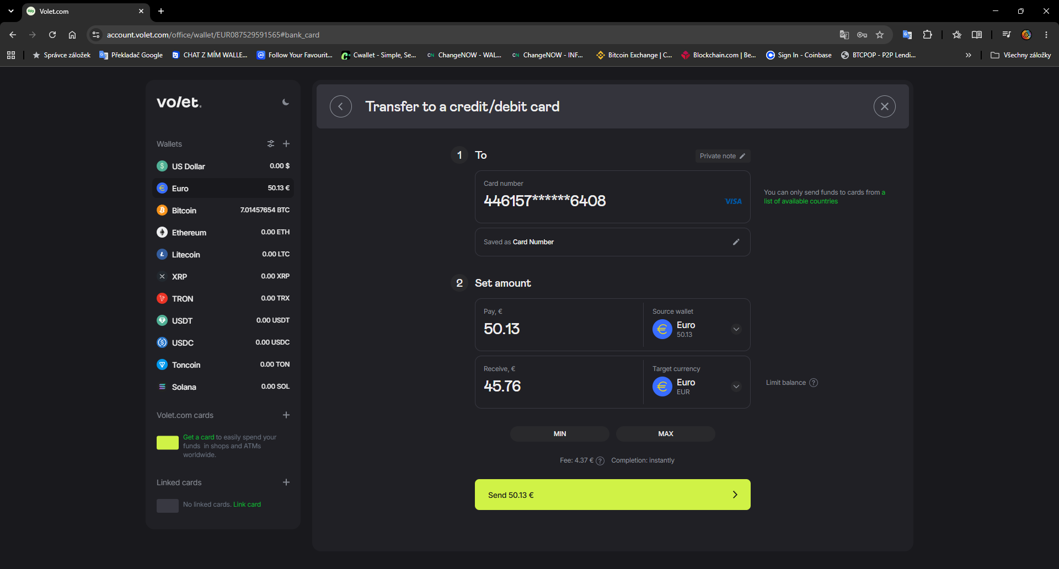Viewport: 1059px width, 569px height.
Task: Add a linked card plus icon
Action: coord(286,482)
